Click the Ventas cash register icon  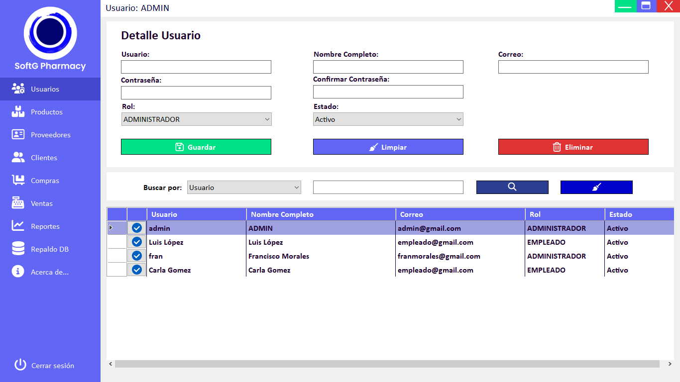18,203
